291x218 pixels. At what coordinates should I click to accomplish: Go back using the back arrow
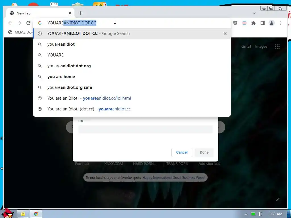10,23
